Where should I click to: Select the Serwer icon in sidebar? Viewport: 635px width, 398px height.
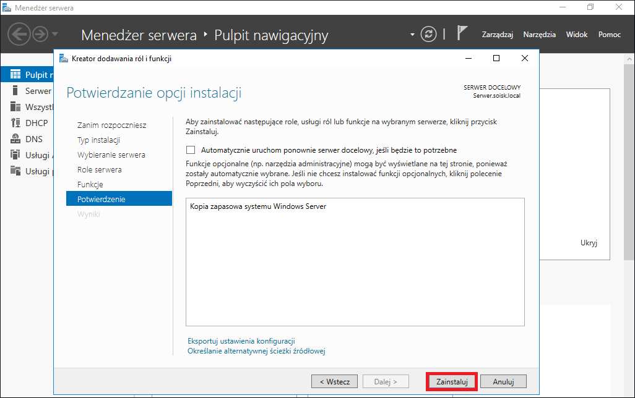click(15, 91)
